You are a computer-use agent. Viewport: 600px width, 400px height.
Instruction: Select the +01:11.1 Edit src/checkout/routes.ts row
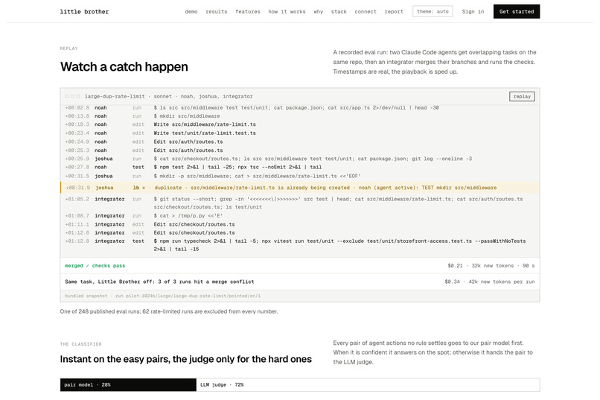click(300, 224)
